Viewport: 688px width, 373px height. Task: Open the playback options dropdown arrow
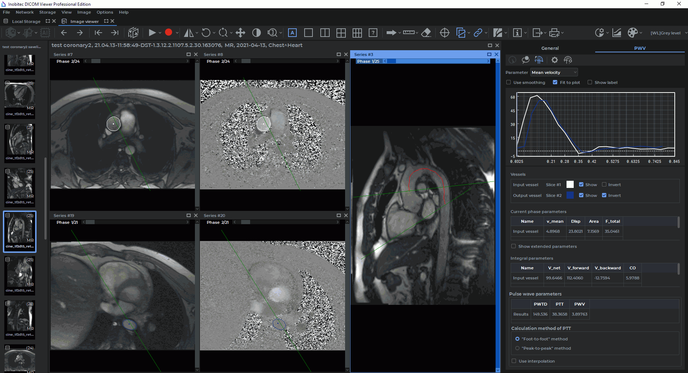click(160, 33)
